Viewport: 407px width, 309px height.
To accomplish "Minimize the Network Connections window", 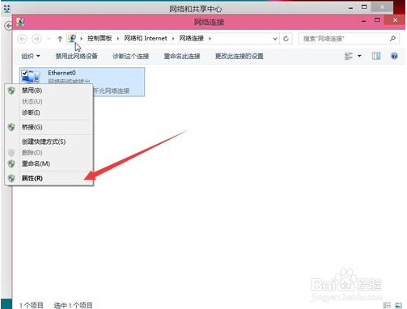I will 363,21.
